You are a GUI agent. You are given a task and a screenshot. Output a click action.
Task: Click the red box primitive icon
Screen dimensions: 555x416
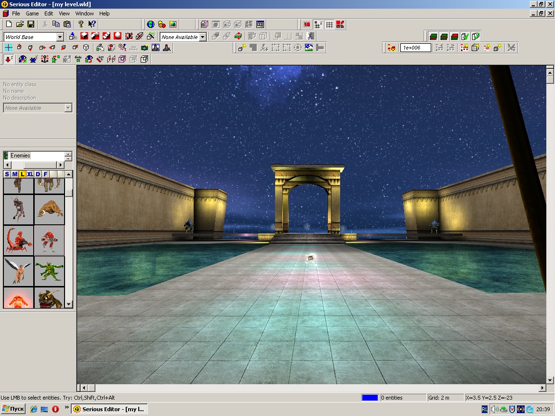84,36
